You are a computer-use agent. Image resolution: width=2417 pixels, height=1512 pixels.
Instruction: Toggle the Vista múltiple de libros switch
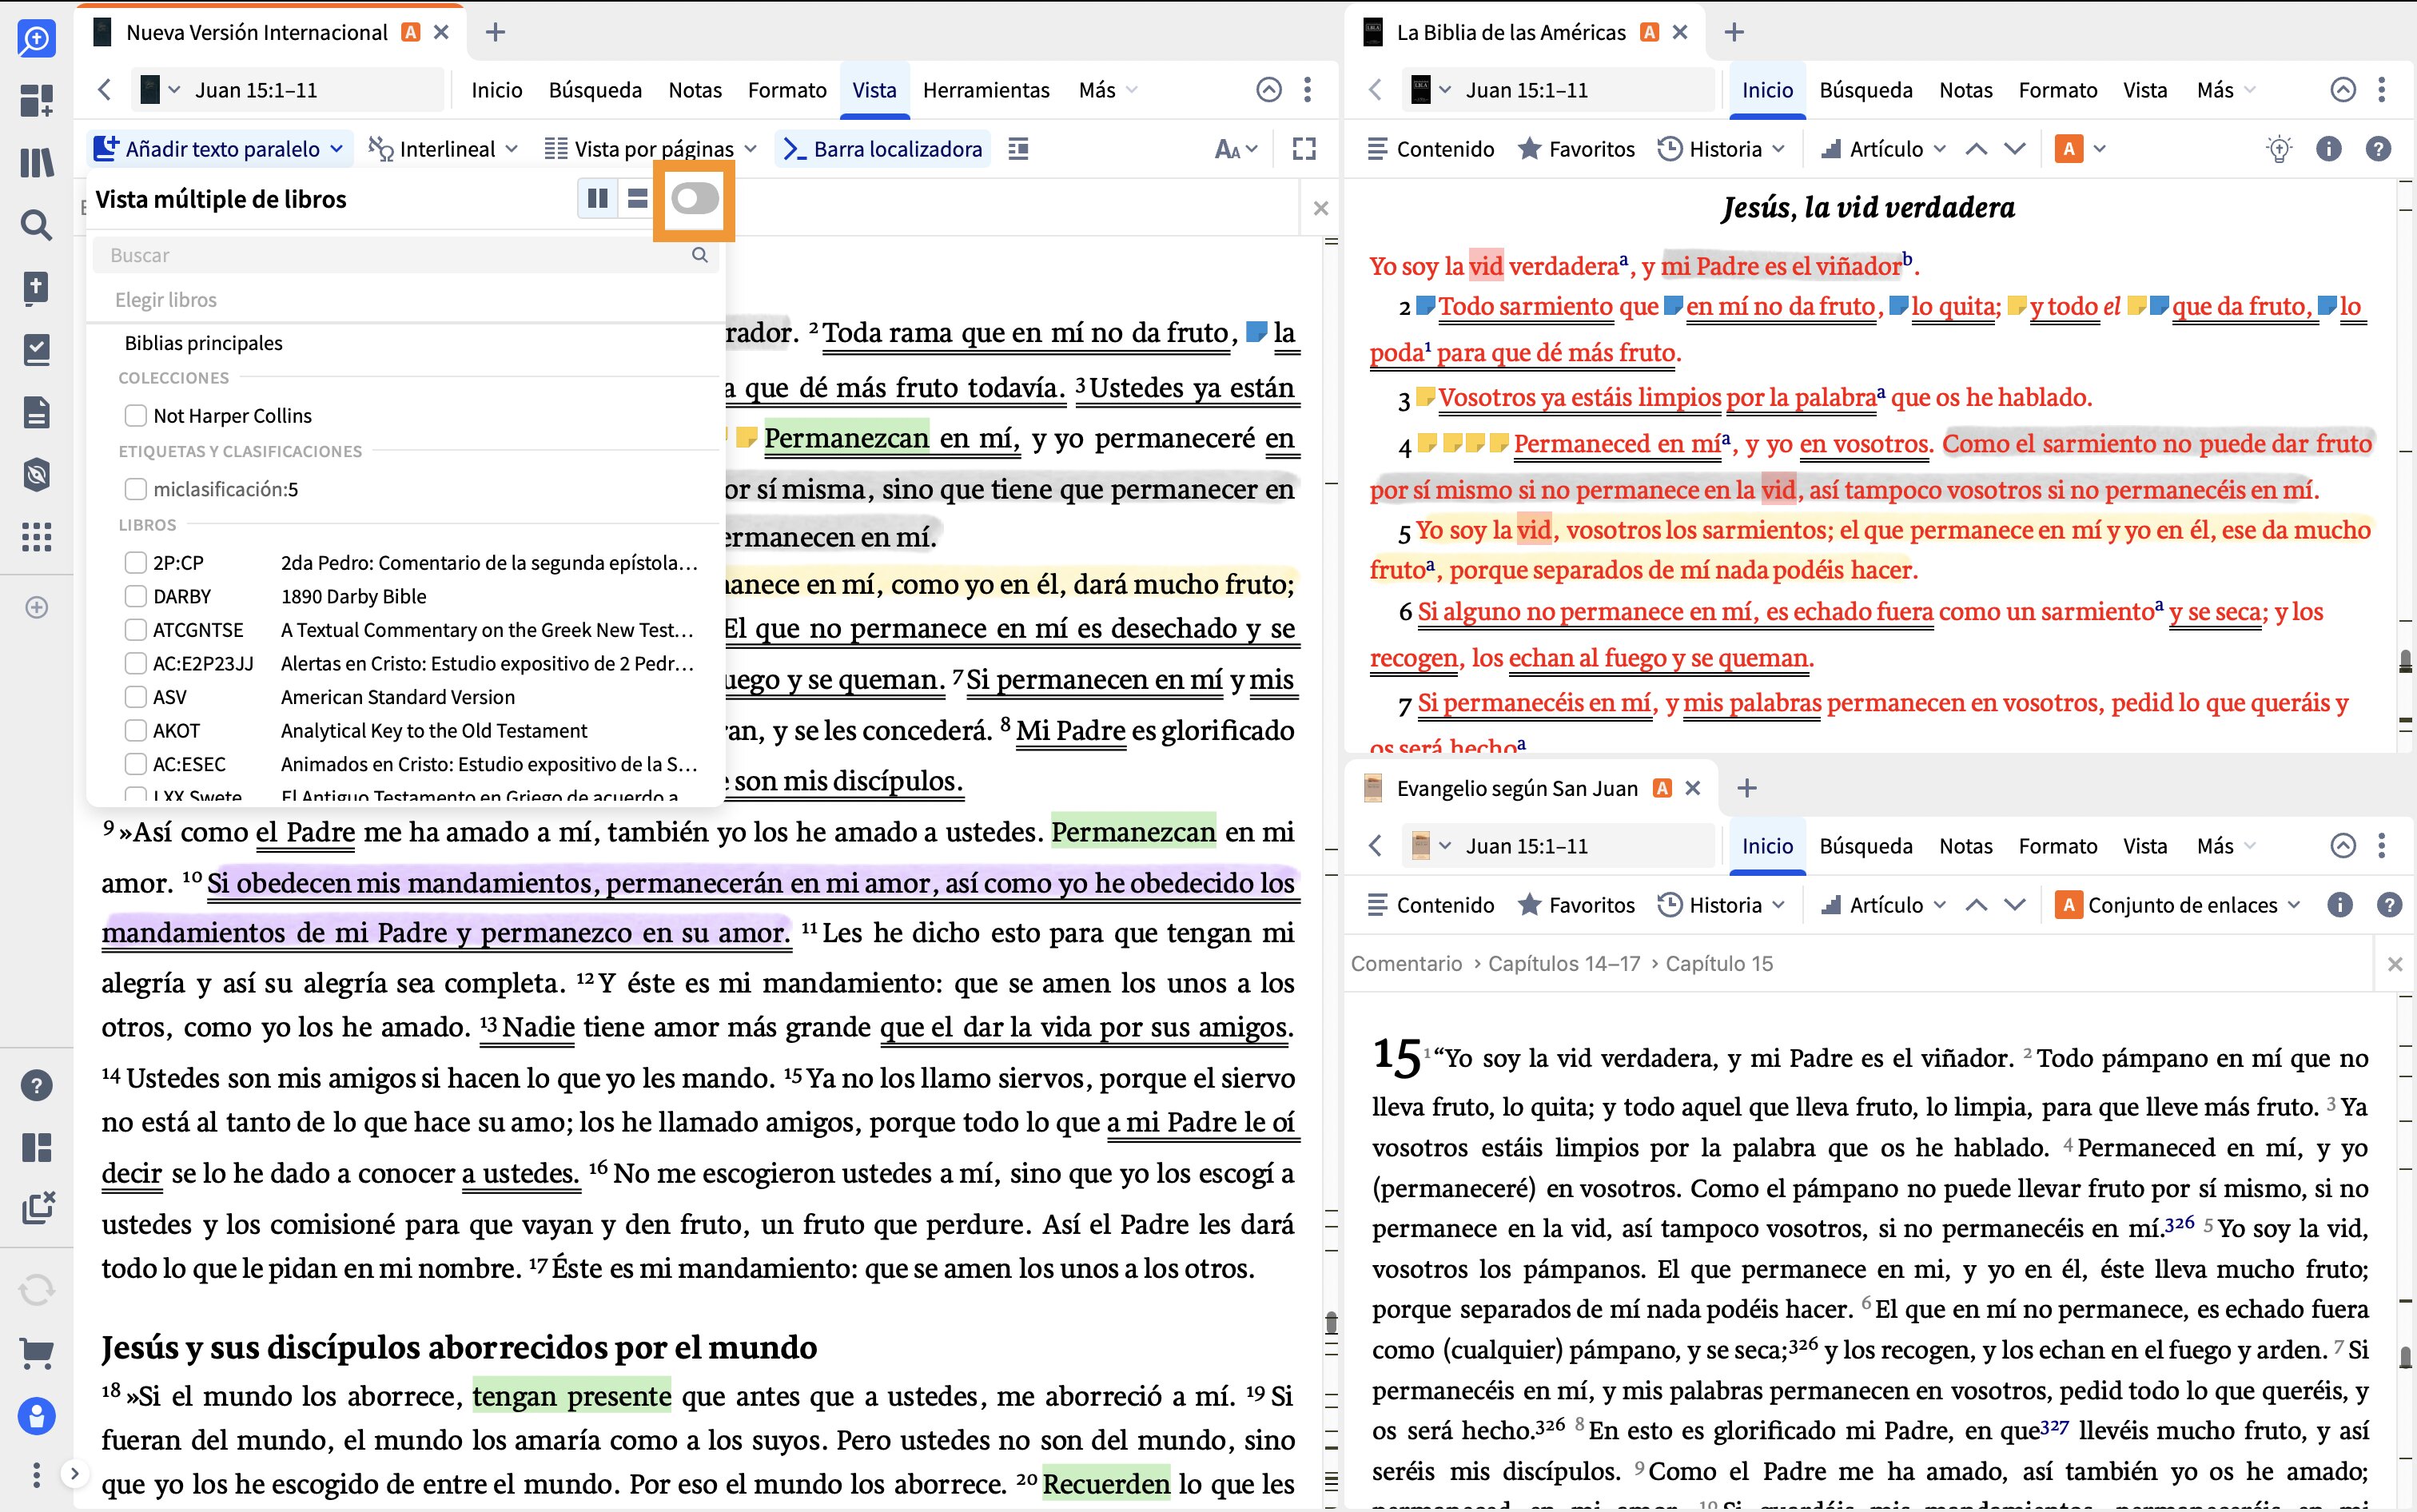694,199
